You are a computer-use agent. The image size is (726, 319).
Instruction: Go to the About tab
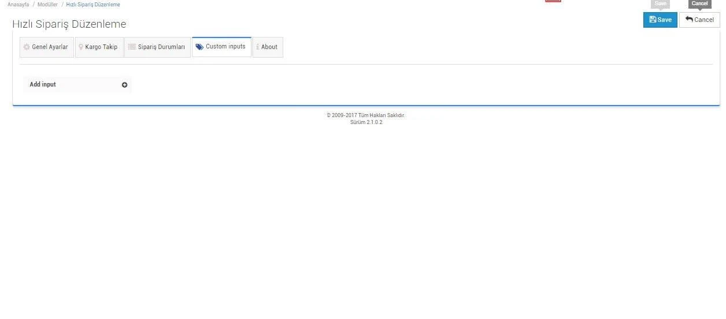269,47
